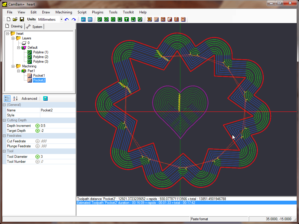Click the Undo arrow in the toolbar

coord(67,20)
